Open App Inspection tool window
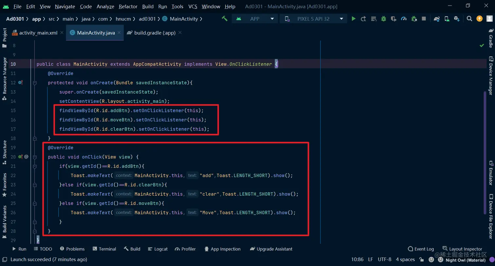The width and height of the screenshot is (495, 266). point(222,249)
